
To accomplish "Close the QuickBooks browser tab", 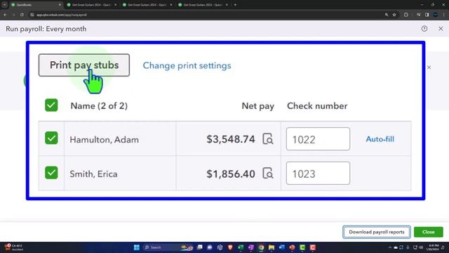I will click(60, 5).
